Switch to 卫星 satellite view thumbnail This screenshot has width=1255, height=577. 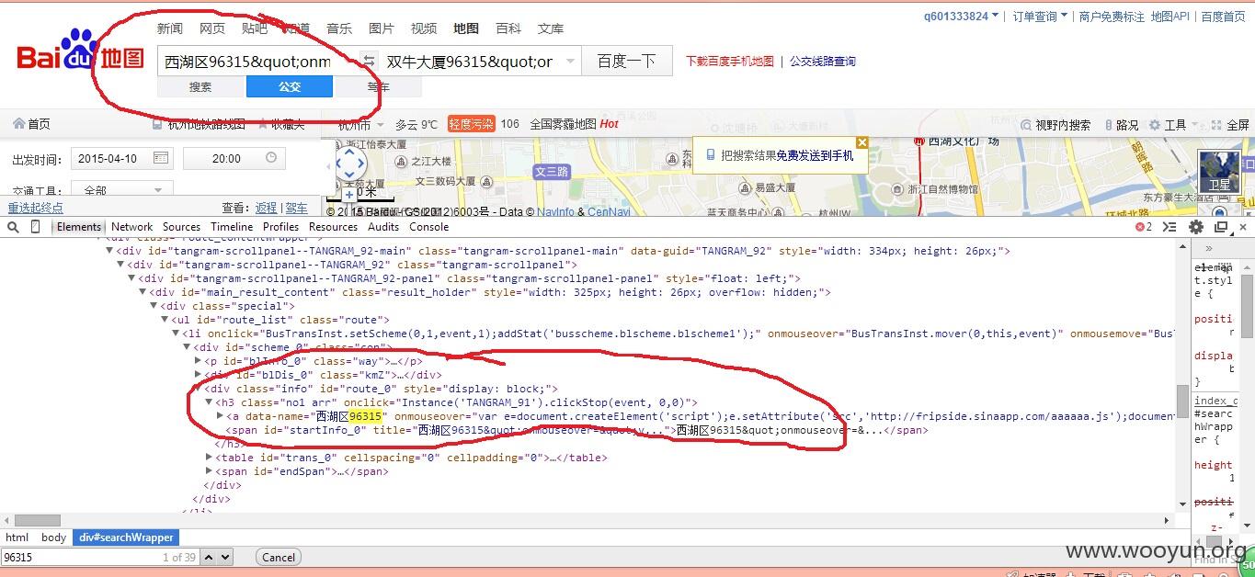pos(1220,172)
